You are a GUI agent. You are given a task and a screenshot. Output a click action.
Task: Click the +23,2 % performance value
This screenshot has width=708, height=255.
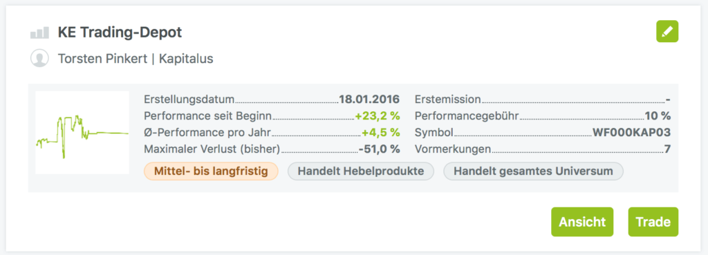pos(378,116)
